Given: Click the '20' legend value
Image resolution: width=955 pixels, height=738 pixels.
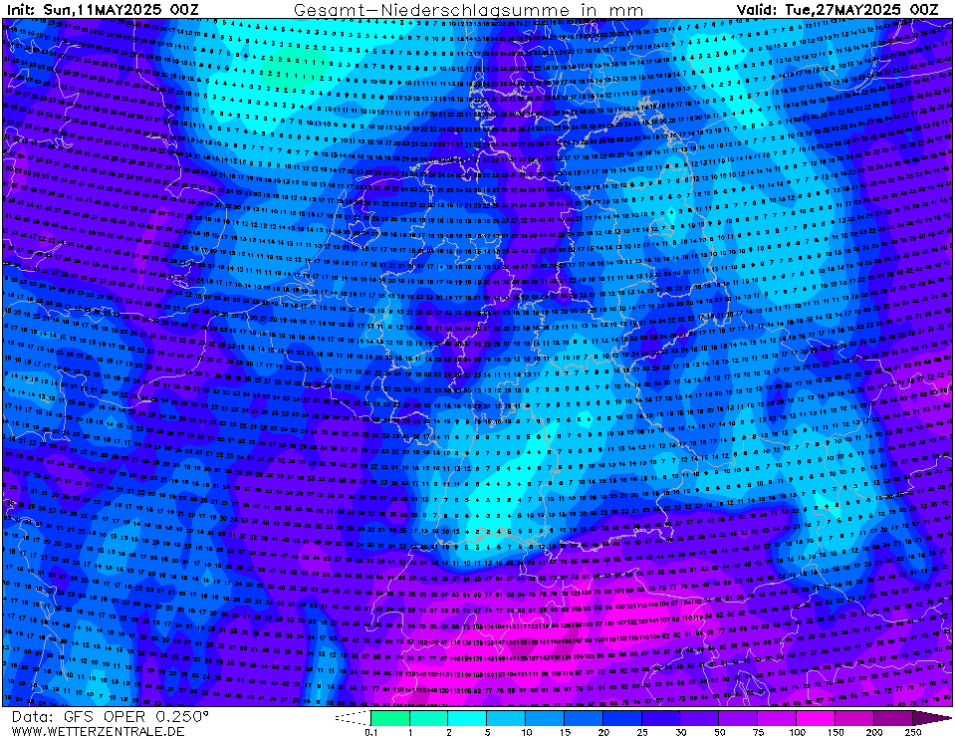Looking at the screenshot, I should [x=602, y=732].
